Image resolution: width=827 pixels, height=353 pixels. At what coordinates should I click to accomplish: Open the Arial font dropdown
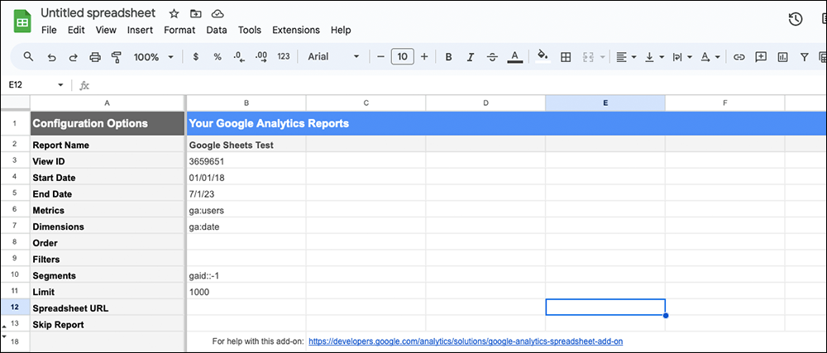(x=334, y=57)
